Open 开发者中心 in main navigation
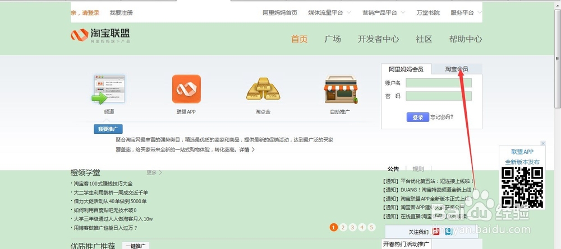The image size is (561, 249). (x=378, y=39)
